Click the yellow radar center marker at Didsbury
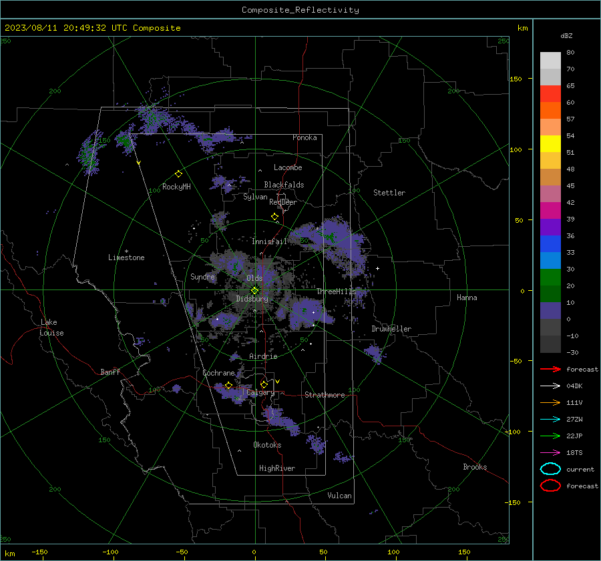 255,290
